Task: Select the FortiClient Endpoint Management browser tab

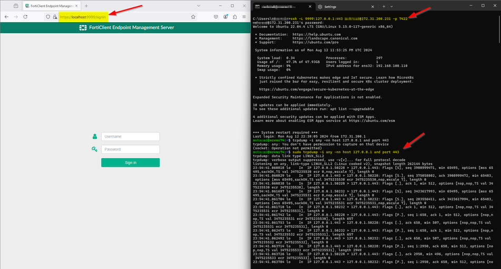Action: coord(52,6)
